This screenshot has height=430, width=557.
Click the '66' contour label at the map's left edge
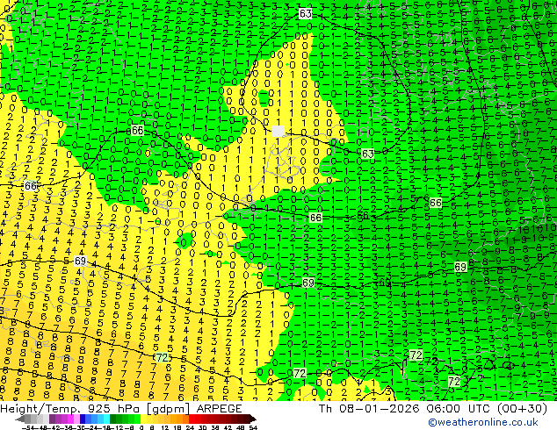click(x=31, y=186)
